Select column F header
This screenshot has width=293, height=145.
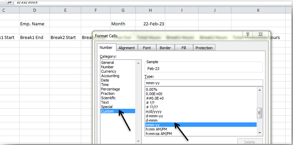(95, 10)
